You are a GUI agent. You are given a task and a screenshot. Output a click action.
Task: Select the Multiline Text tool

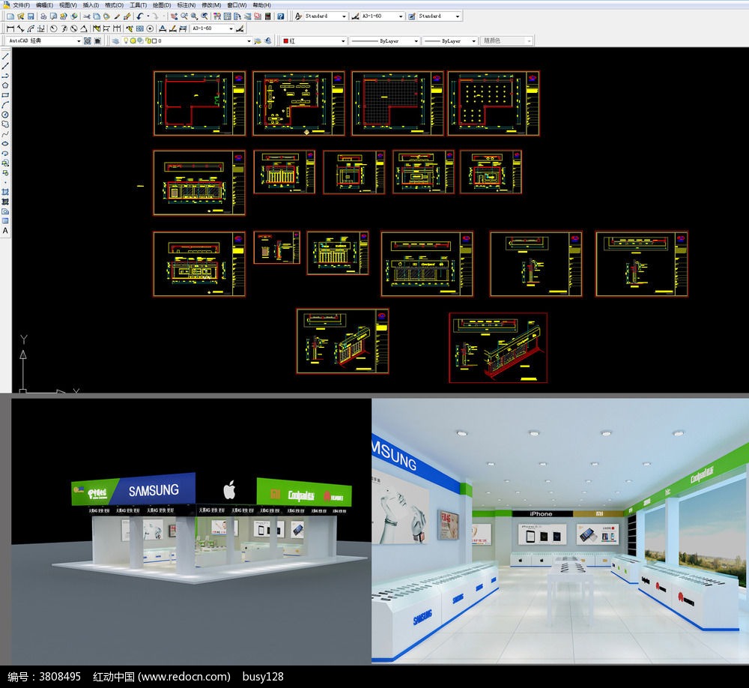[5, 230]
